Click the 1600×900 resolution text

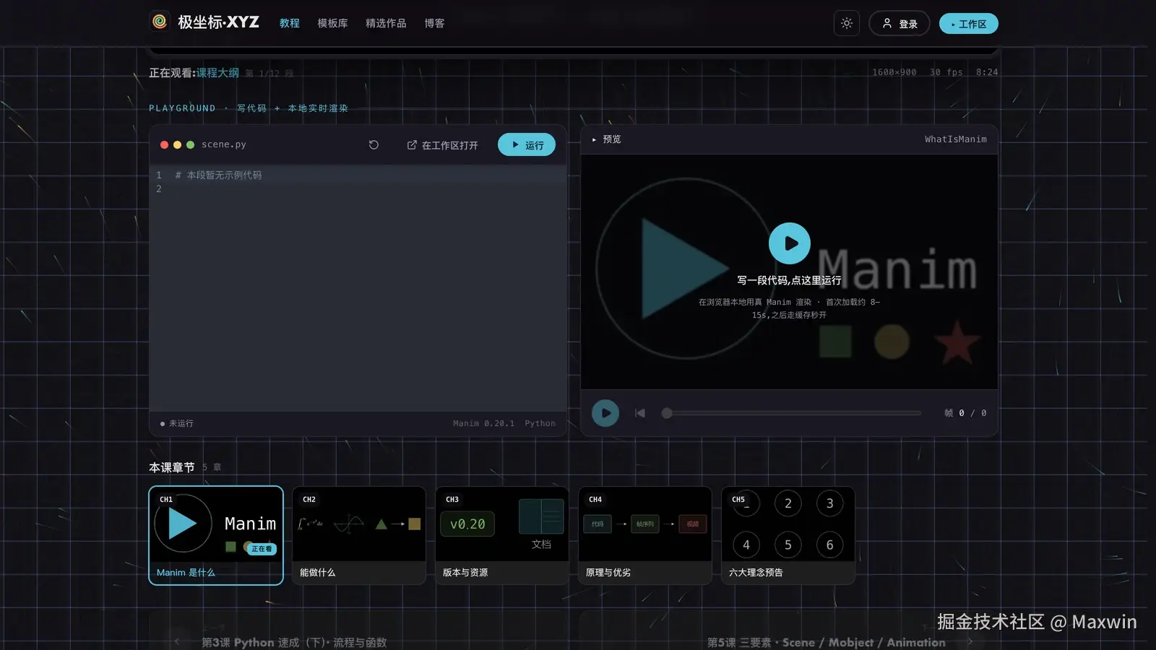click(x=894, y=72)
